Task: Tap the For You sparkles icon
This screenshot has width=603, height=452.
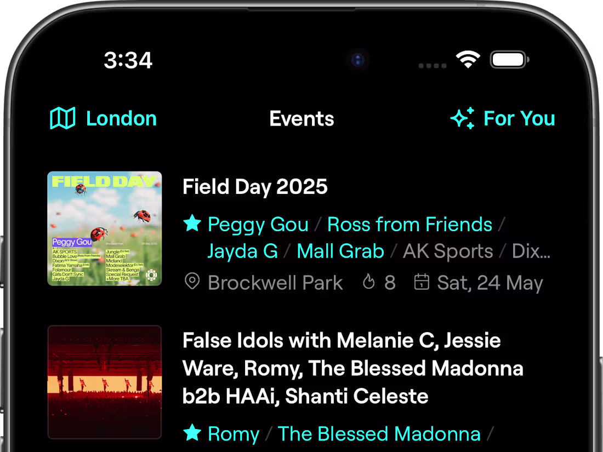Action: (x=463, y=118)
